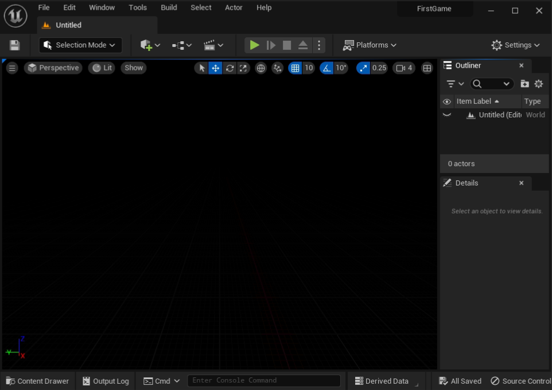Open the Build menu
The height and width of the screenshot is (390, 552).
tap(169, 8)
